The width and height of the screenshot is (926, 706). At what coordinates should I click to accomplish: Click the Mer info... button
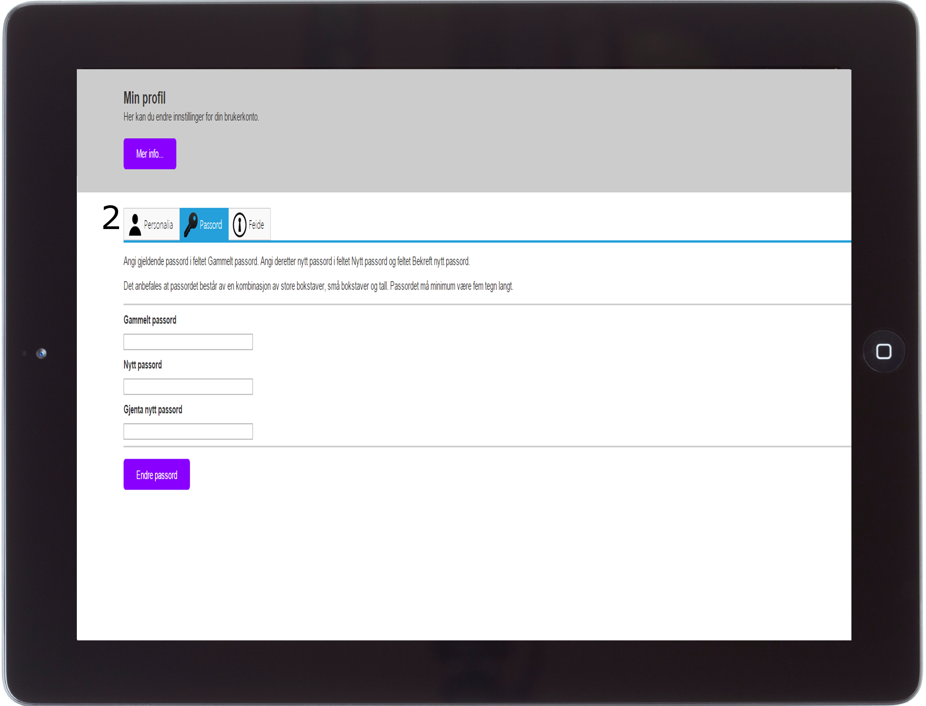coord(150,154)
